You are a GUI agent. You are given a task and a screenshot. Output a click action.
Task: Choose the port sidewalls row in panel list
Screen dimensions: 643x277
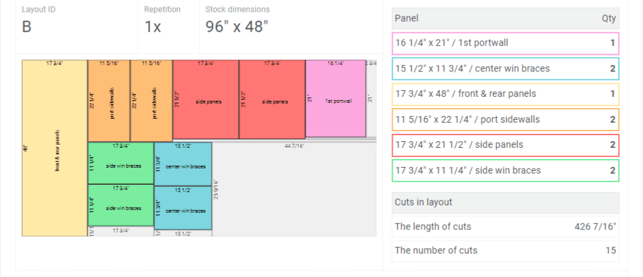(505, 119)
